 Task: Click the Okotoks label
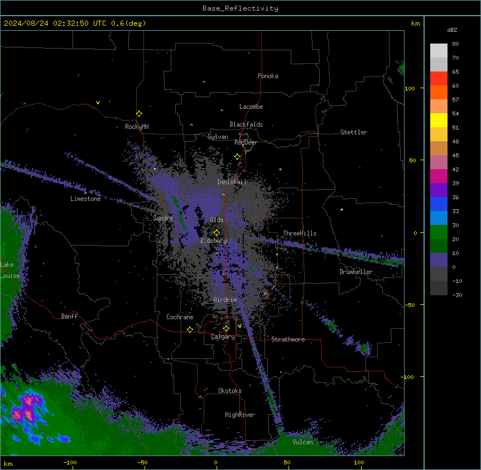[x=230, y=391]
